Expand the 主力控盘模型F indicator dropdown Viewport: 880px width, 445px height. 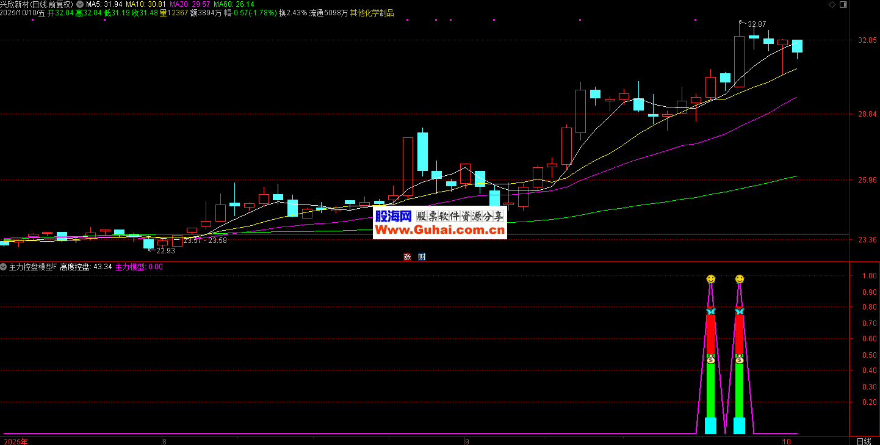(x=4, y=267)
